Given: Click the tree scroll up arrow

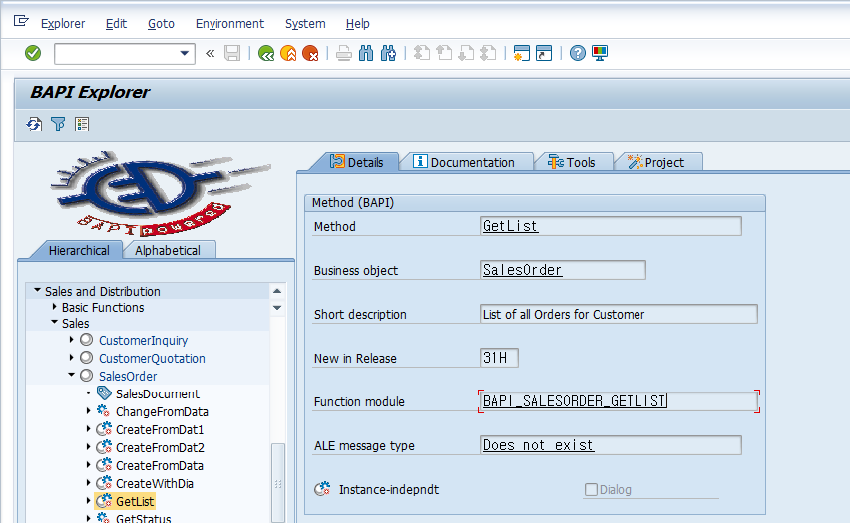Looking at the screenshot, I should tap(277, 291).
